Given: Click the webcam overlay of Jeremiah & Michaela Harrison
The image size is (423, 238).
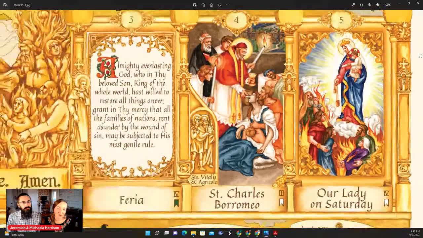Looking at the screenshot, I should 44,210.
